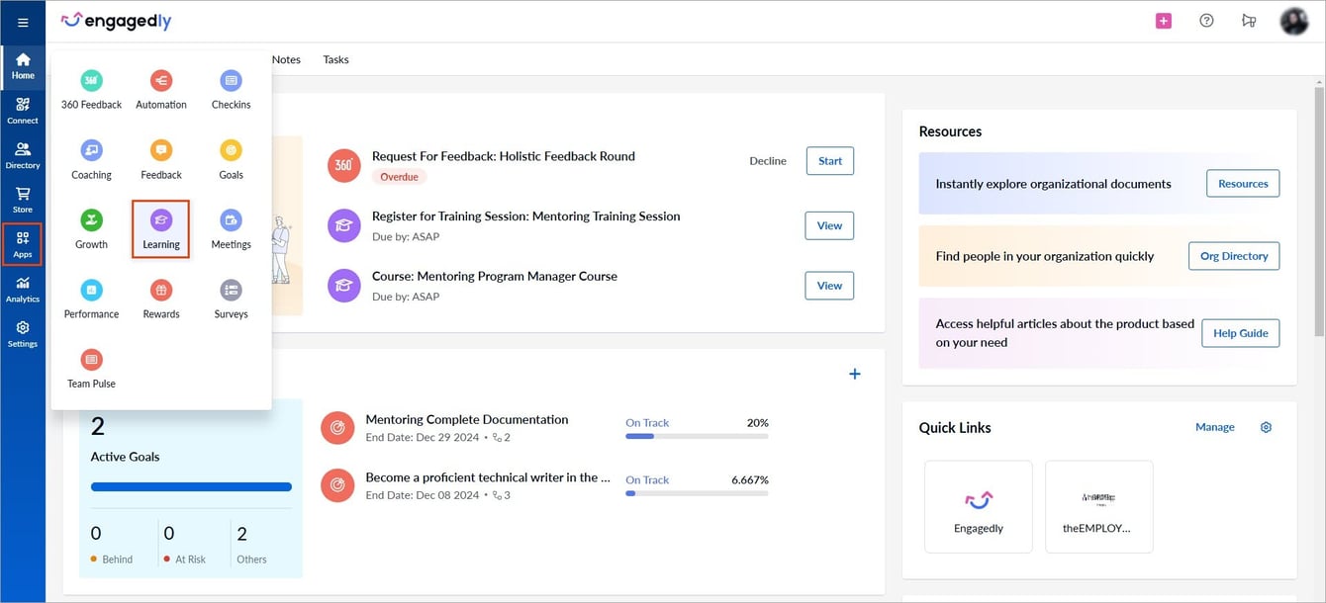Launch the Team Pulse app

click(91, 369)
